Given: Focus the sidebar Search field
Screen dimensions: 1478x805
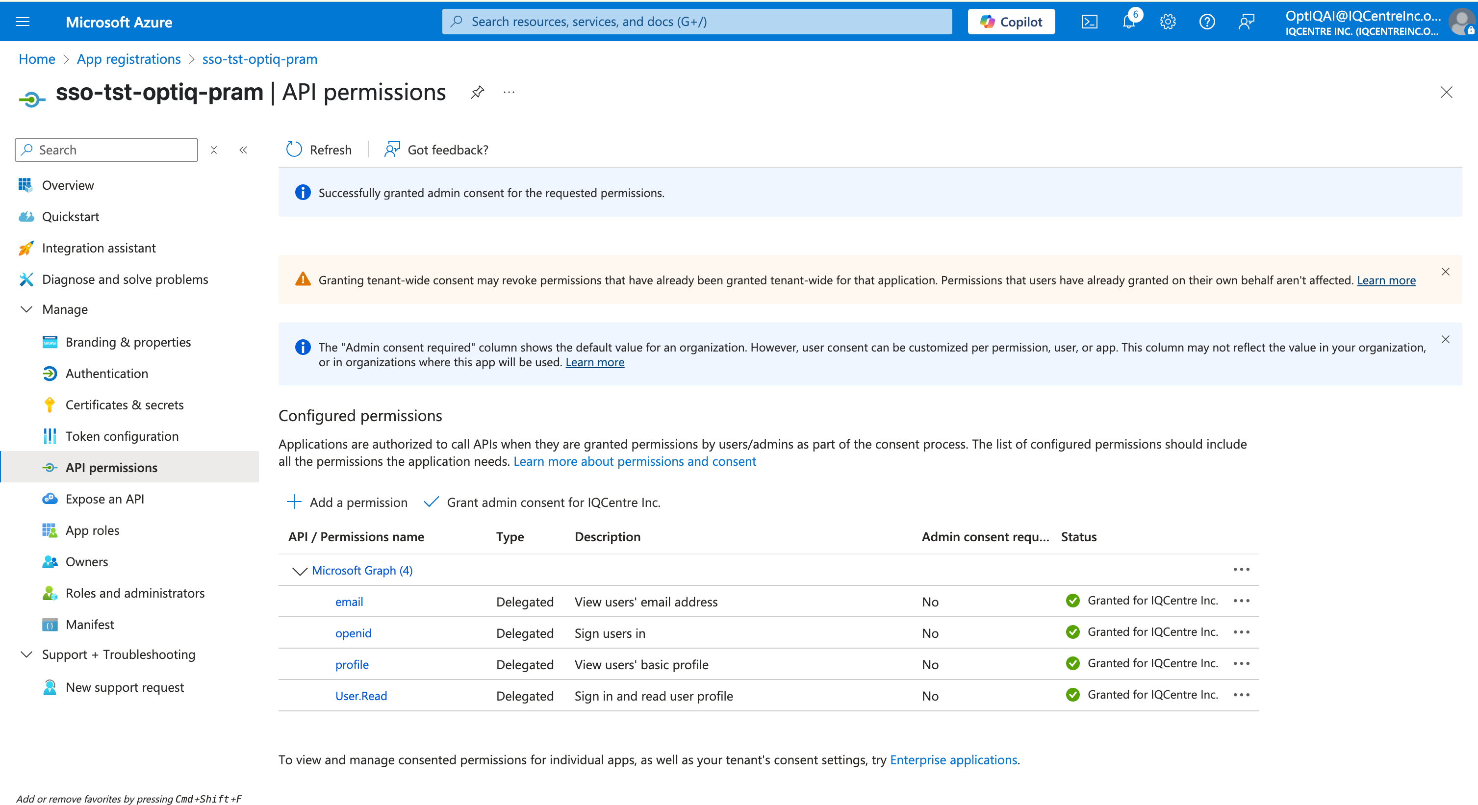Looking at the screenshot, I should point(106,150).
